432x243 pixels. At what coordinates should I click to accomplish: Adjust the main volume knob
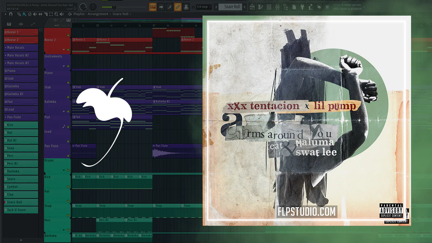click(x=83, y=7)
